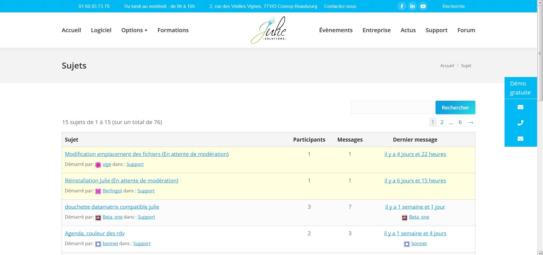Go to page 2 of topics
543x255 pixels.
[442, 122]
